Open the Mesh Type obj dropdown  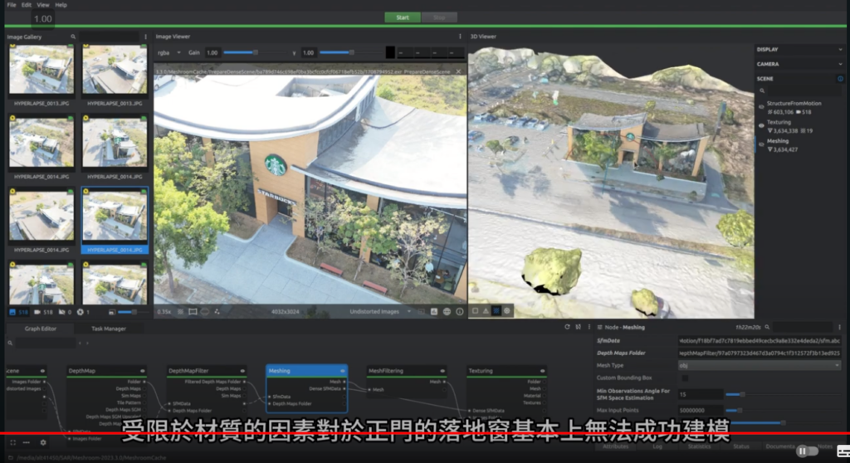pyautogui.click(x=760, y=365)
